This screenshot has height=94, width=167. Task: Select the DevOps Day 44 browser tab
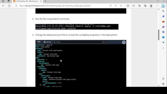pyautogui.click(x=27, y=1)
